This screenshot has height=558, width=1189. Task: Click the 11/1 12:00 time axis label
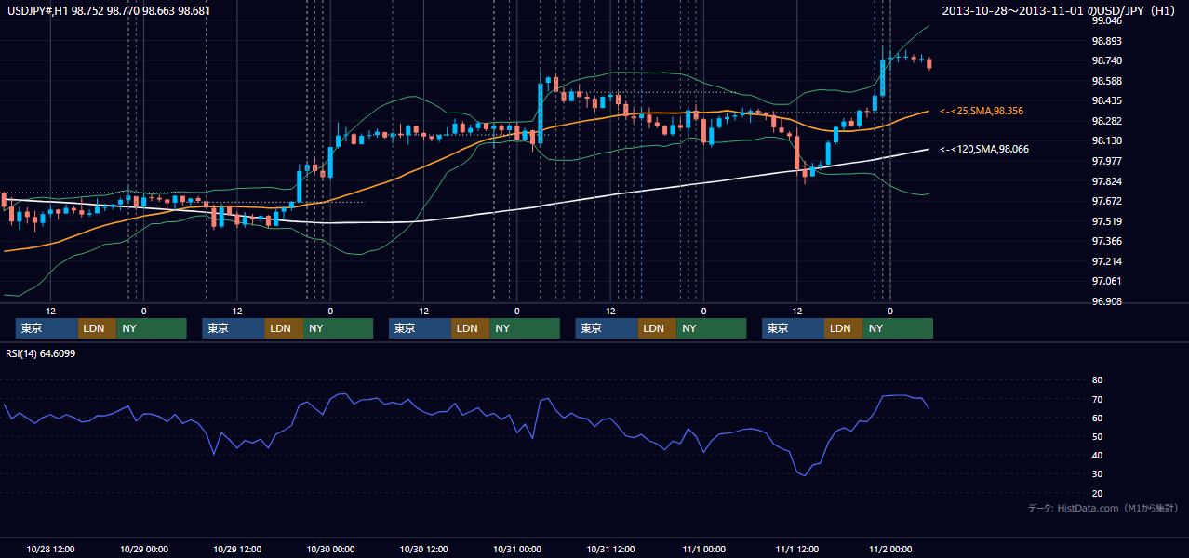click(796, 549)
